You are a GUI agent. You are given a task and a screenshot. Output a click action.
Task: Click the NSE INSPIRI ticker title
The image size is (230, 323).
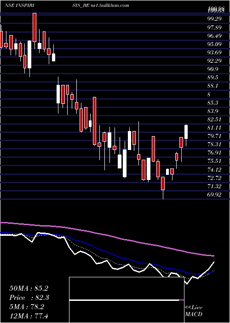[x=19, y=6]
